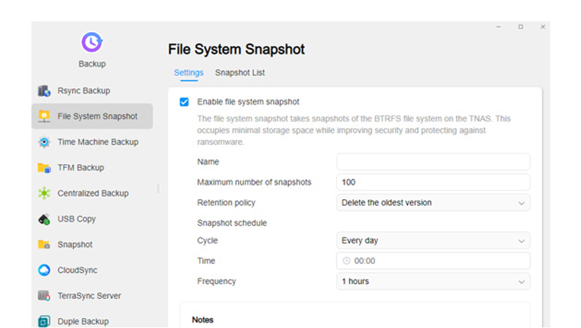
Task: Open the Snapshot folder icon in sidebar
Action: (44, 245)
